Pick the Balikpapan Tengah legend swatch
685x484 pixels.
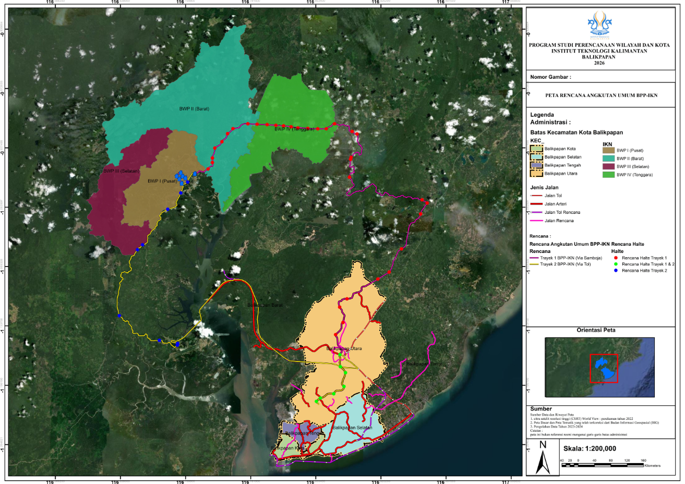tap(536, 165)
